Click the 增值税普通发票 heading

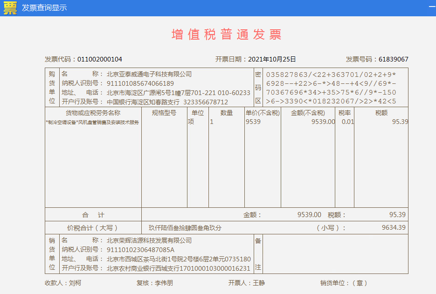pos(227,34)
